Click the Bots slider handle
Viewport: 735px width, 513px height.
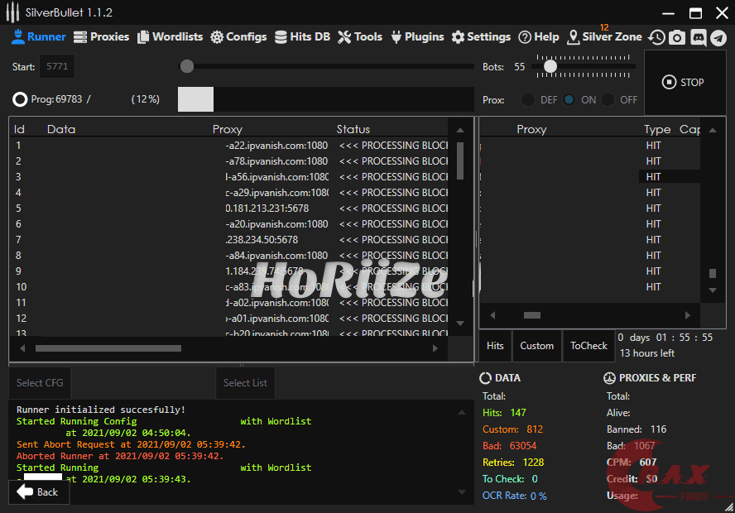pyautogui.click(x=550, y=66)
